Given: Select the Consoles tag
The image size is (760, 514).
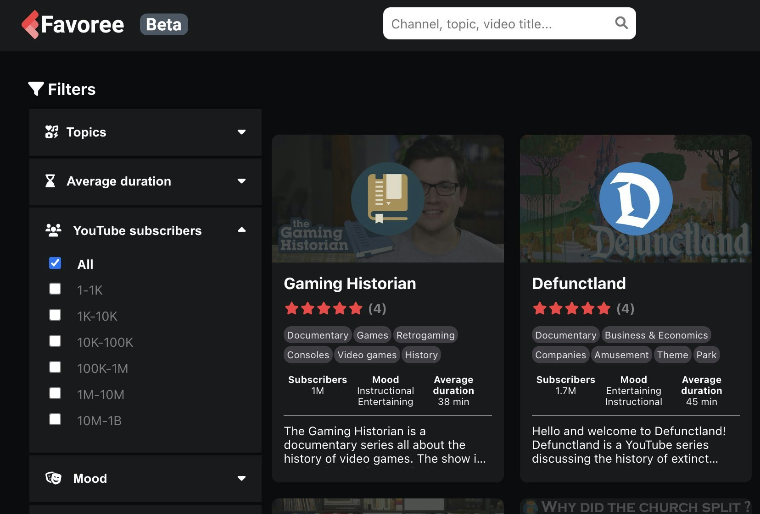Looking at the screenshot, I should click(x=308, y=355).
